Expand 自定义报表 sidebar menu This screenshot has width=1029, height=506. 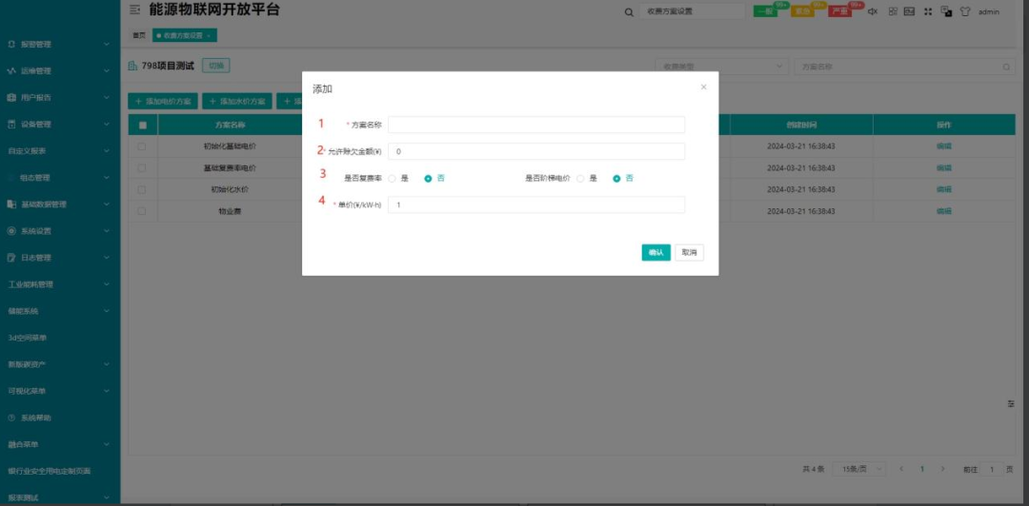click(60, 151)
